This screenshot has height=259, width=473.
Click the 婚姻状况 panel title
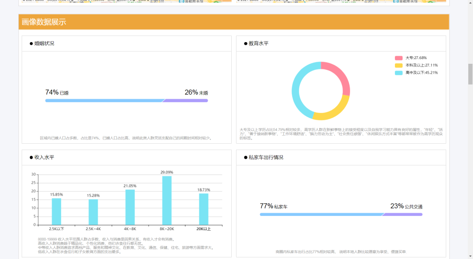point(44,43)
